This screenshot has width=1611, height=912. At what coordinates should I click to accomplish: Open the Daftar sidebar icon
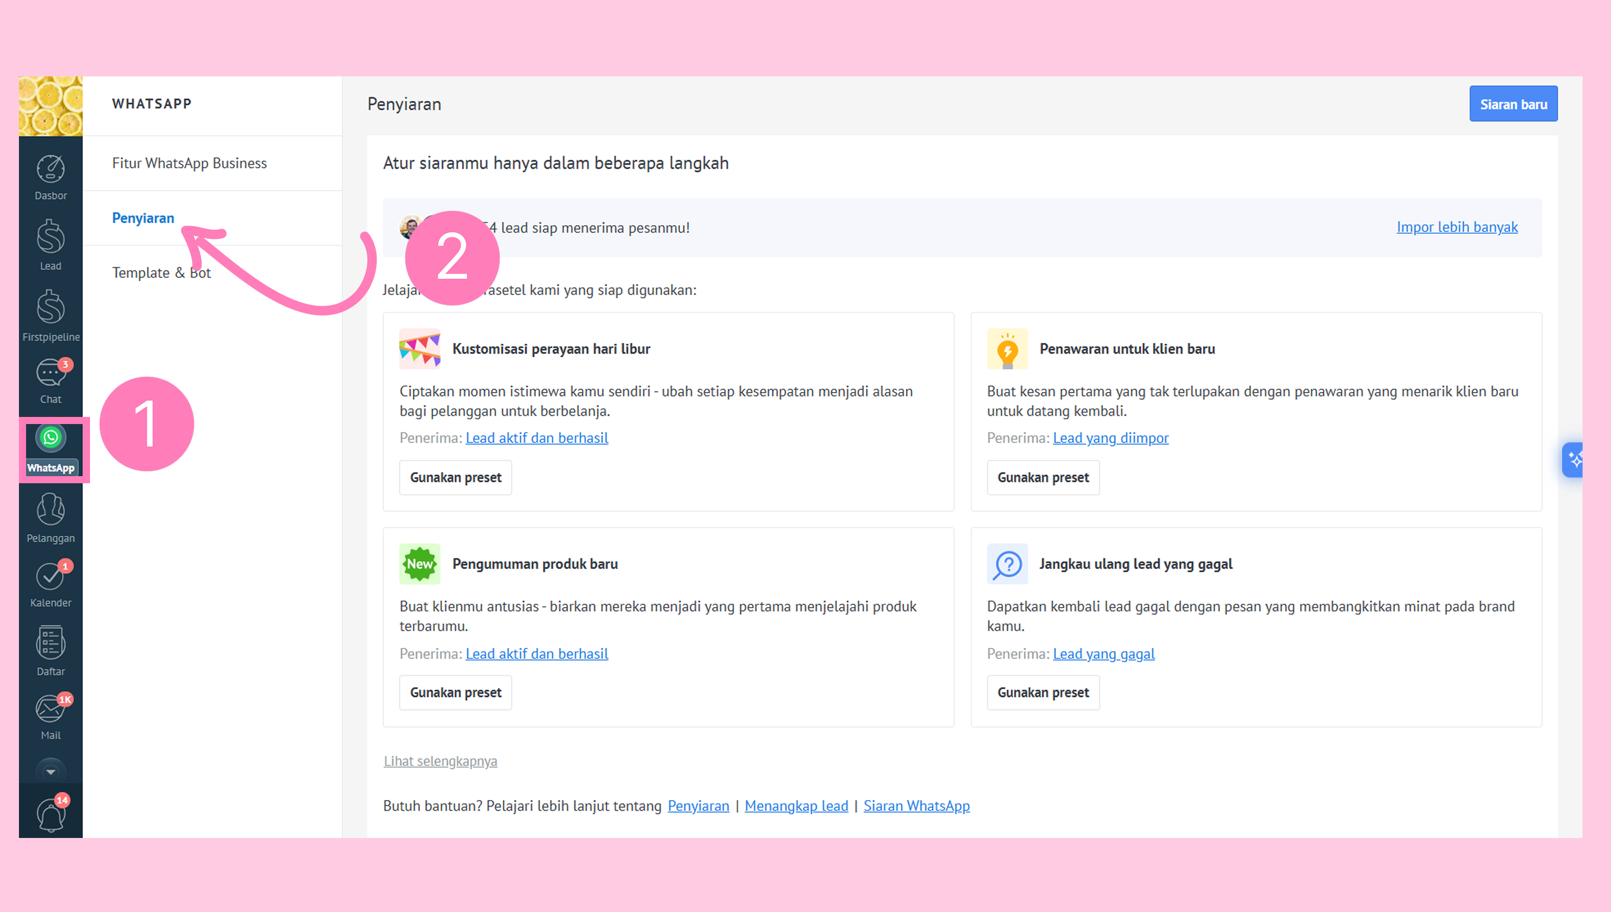point(51,650)
